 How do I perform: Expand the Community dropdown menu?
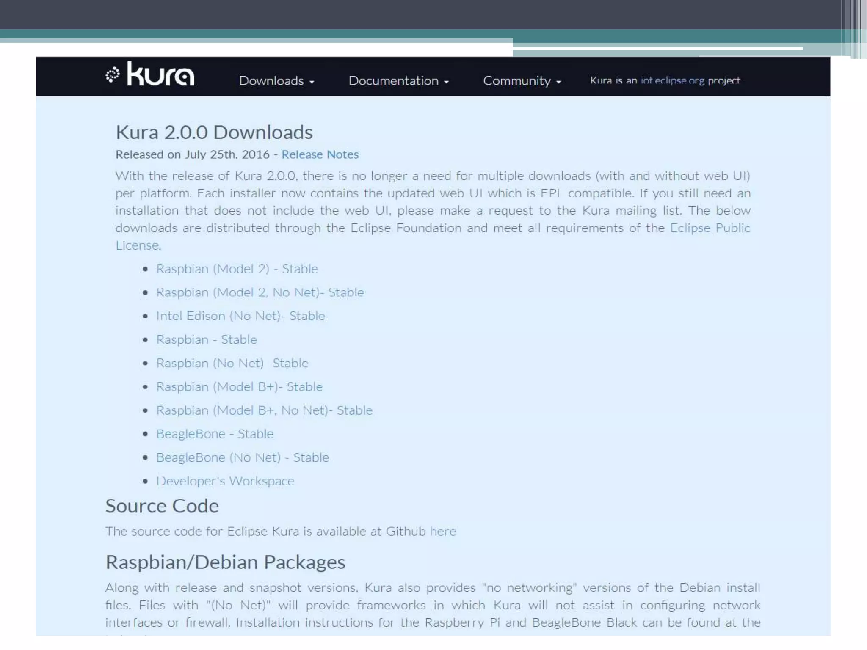point(522,80)
